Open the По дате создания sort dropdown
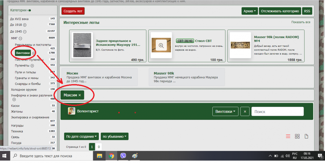The height and width of the screenshot is (163, 325). coord(82,136)
